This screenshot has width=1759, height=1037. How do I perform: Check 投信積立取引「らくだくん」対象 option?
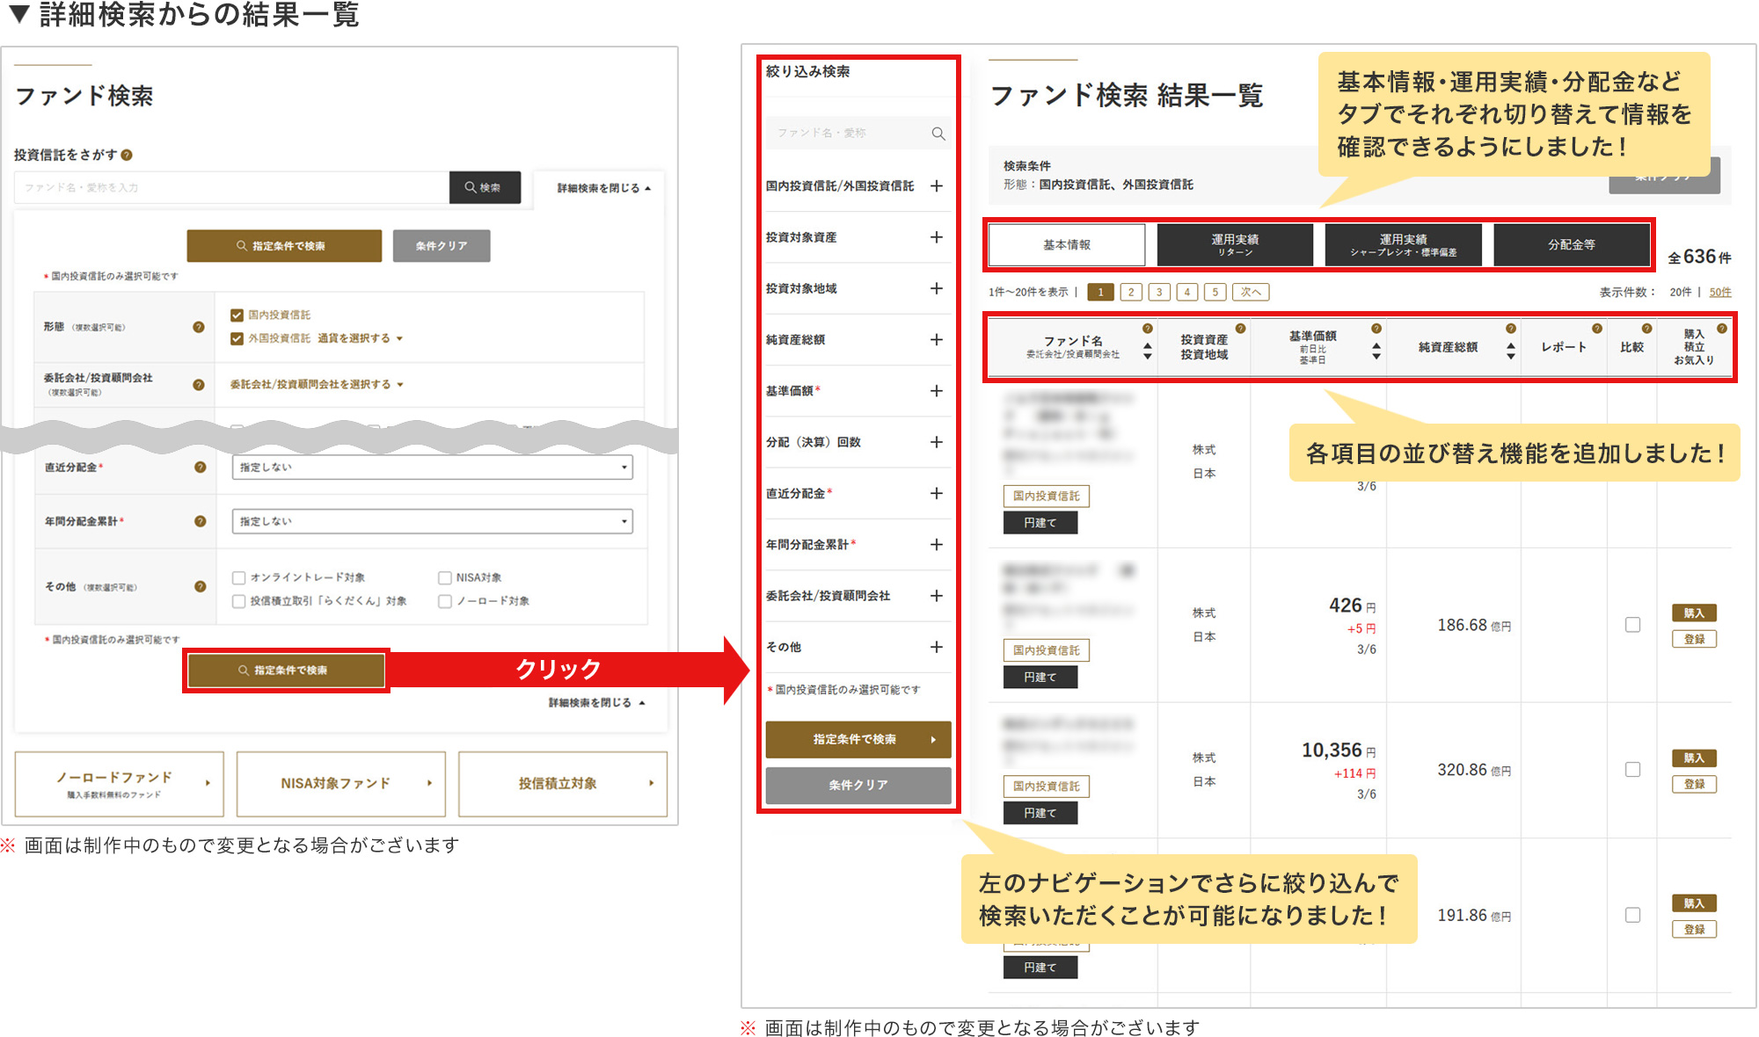click(x=238, y=601)
